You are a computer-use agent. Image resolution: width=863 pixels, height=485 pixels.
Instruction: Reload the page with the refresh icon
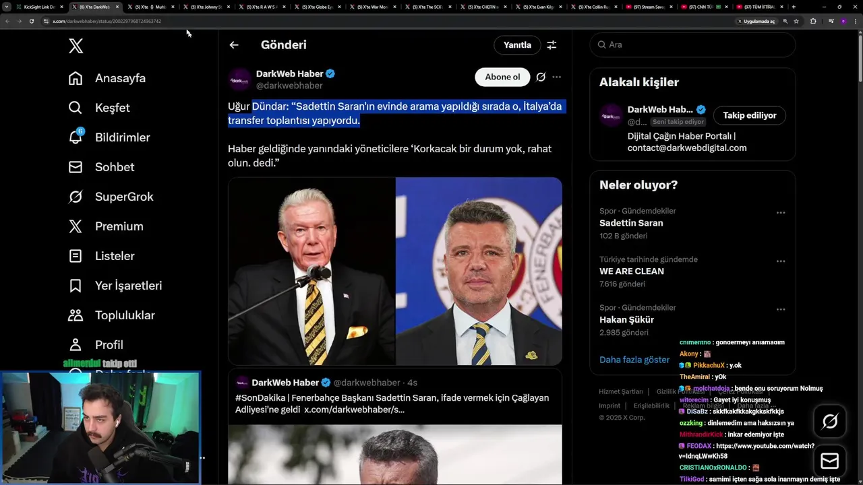pyautogui.click(x=31, y=21)
